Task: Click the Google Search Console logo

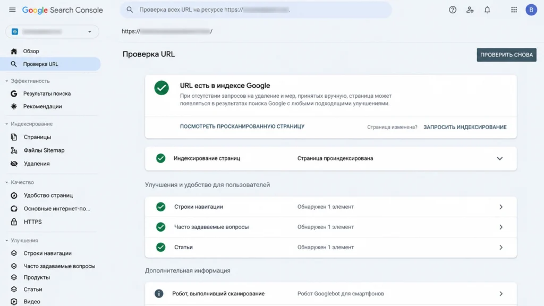Action: 63,10
